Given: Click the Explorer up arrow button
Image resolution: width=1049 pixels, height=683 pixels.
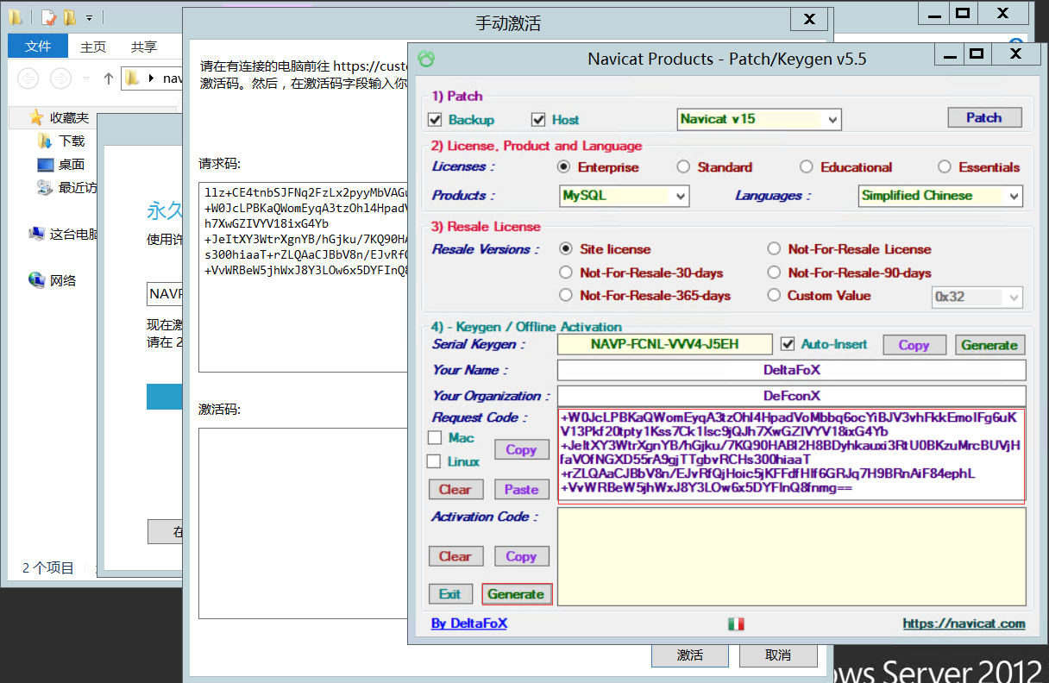Looking at the screenshot, I should coord(108,78).
